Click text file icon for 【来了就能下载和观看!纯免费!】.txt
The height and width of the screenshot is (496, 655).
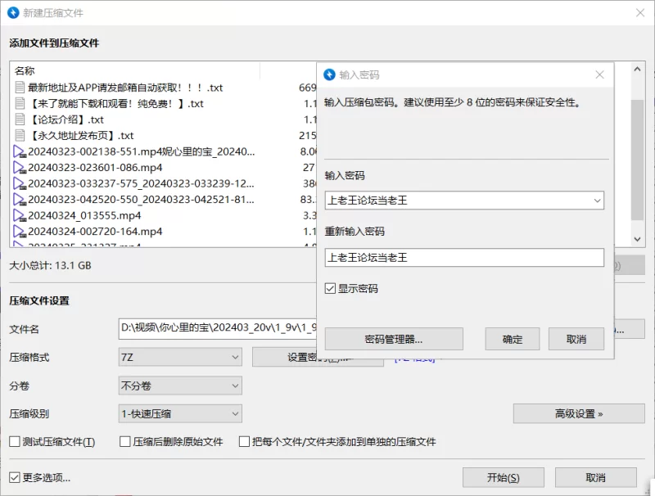(x=19, y=103)
